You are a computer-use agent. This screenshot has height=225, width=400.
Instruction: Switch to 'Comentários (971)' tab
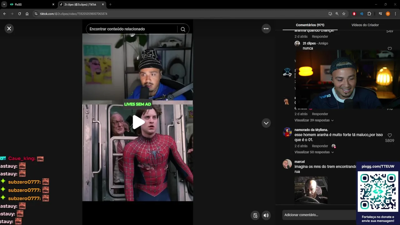pyautogui.click(x=310, y=25)
